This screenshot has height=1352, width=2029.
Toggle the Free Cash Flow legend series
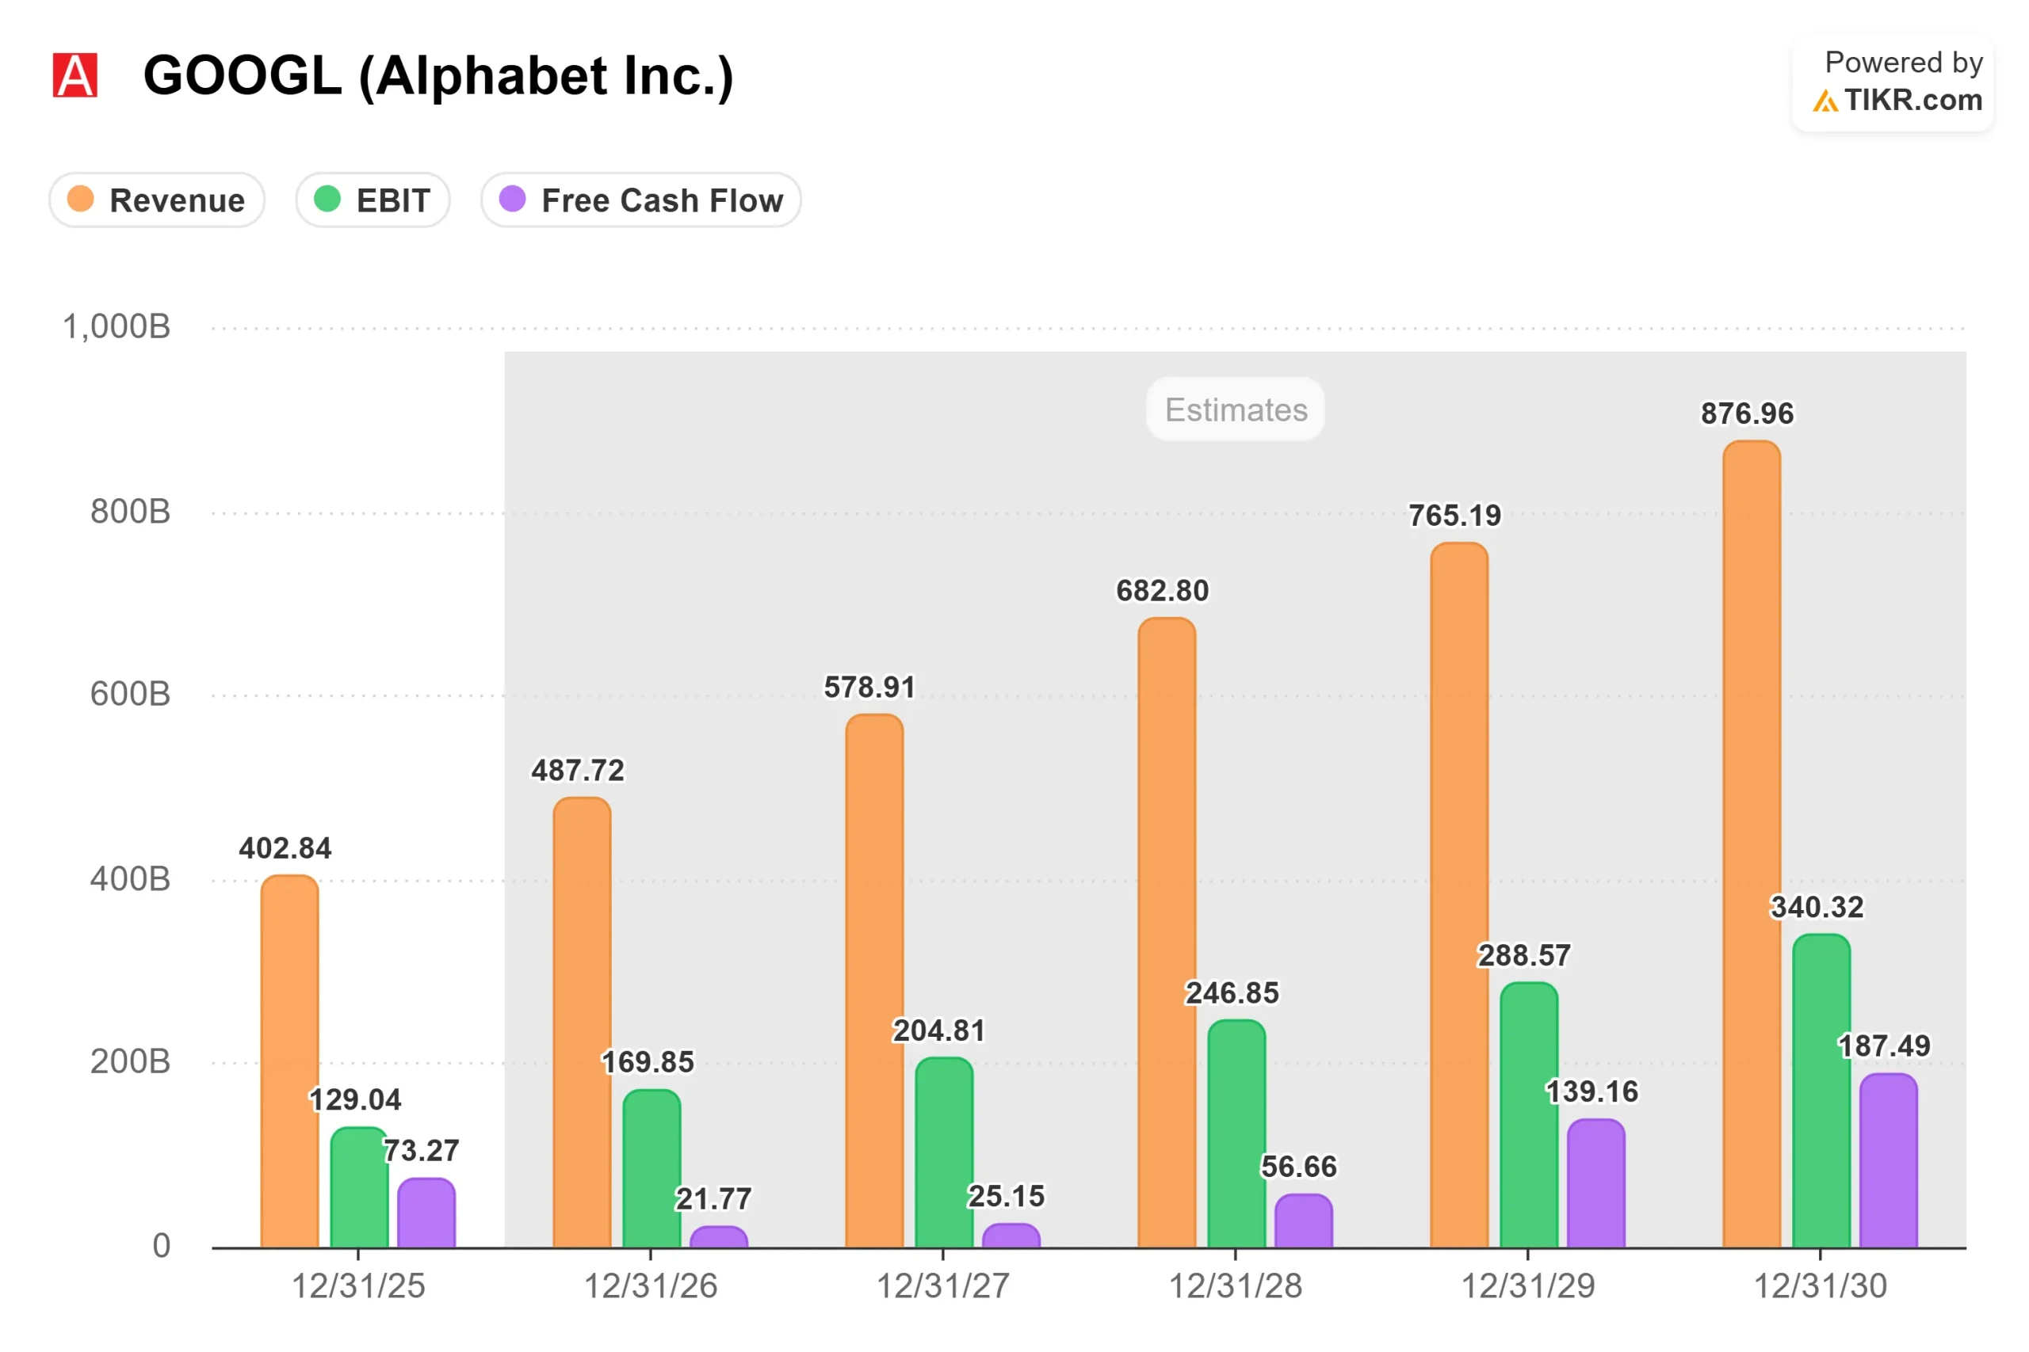pos(641,200)
